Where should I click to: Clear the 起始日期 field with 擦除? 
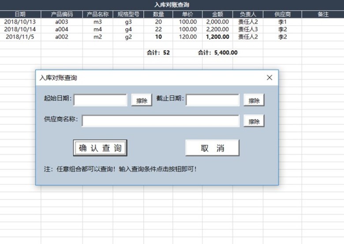142,100
